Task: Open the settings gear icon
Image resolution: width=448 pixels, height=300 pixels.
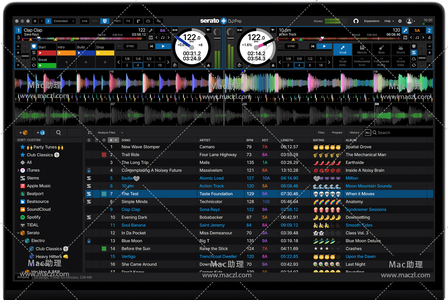Action: point(400,21)
